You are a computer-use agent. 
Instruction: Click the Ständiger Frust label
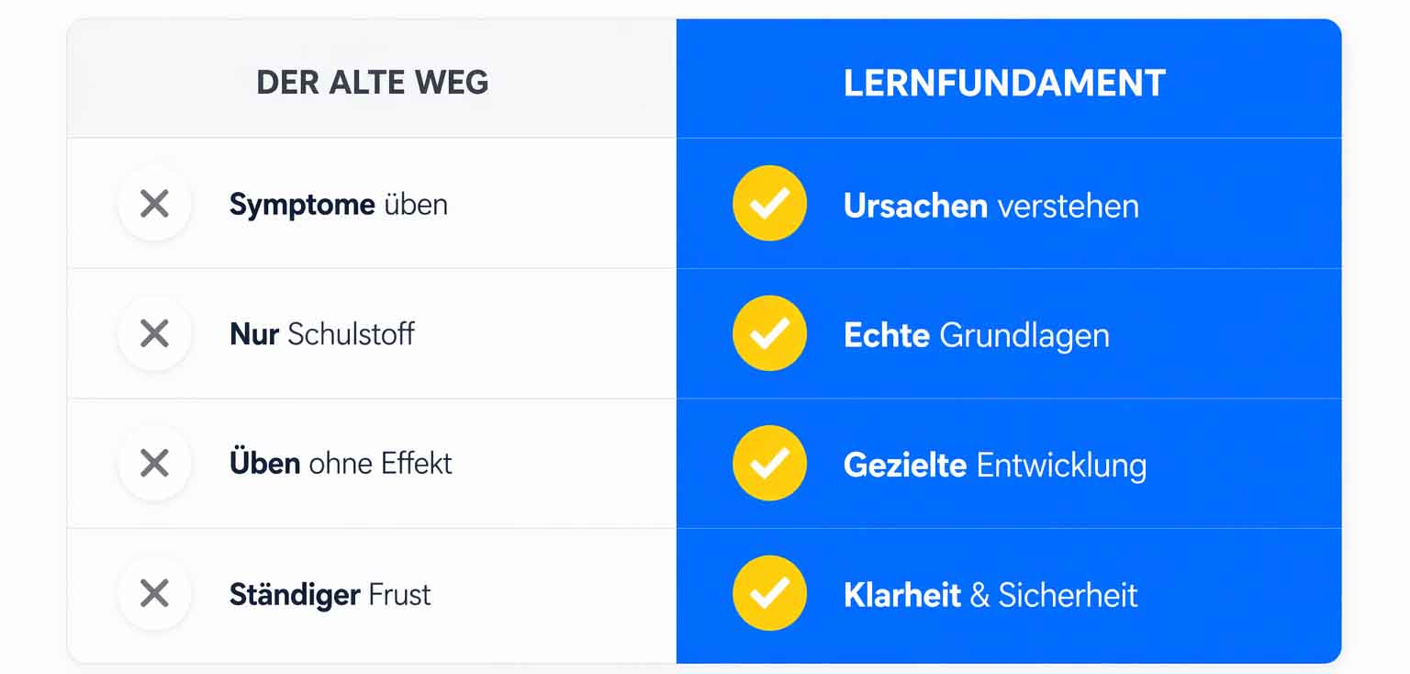pos(330,595)
